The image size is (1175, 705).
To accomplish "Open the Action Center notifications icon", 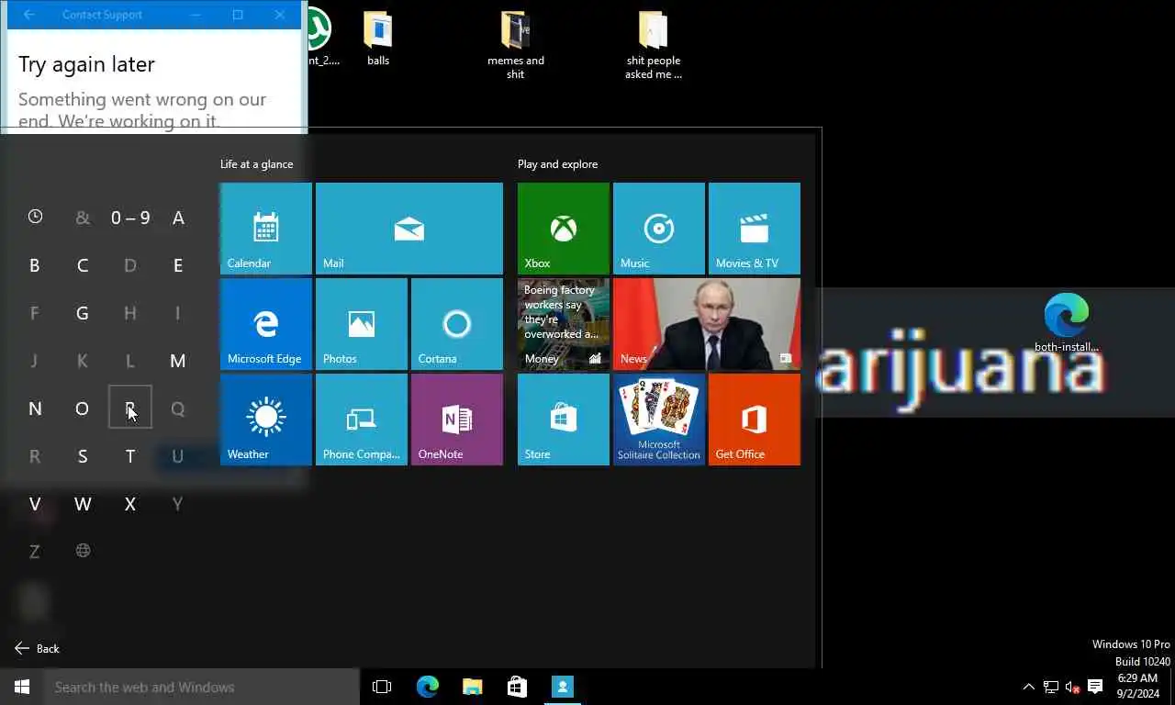I will [1095, 687].
